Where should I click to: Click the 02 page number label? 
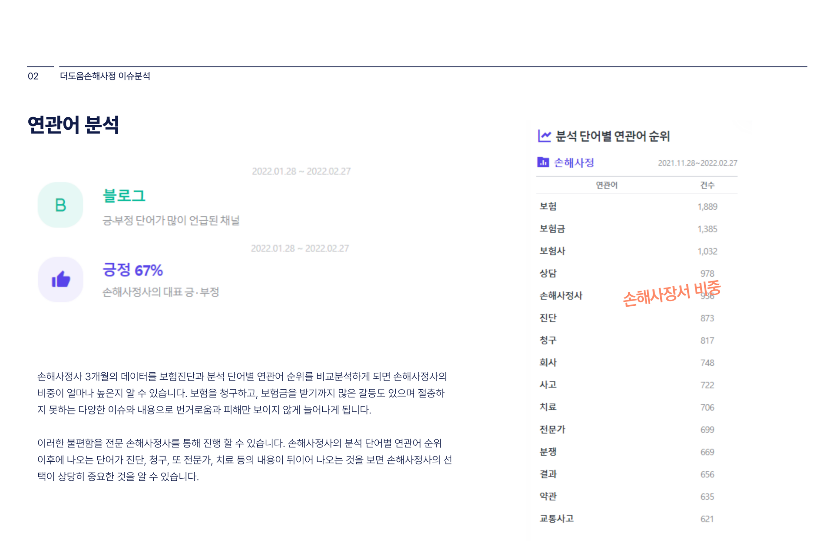tap(33, 76)
